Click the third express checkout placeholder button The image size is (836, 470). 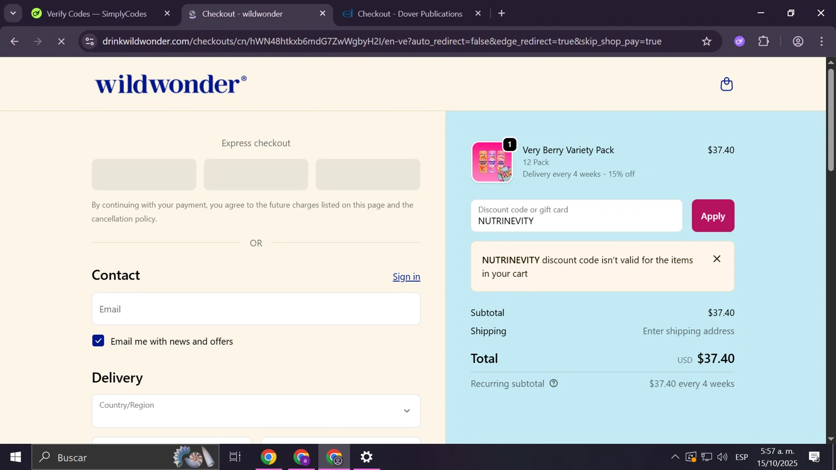coord(368,174)
